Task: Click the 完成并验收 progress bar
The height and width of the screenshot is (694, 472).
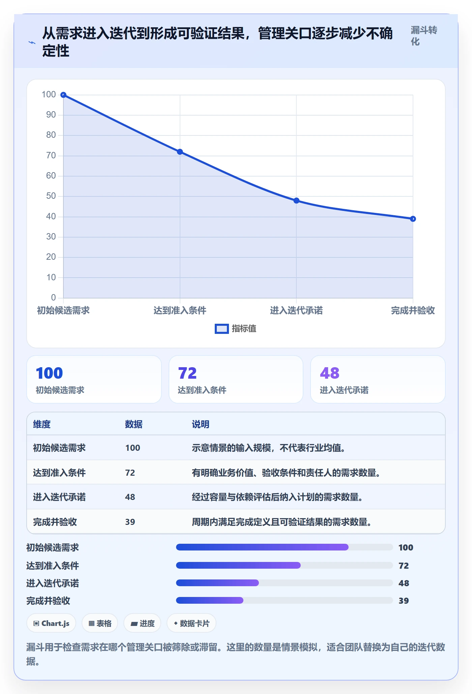Action: pyautogui.click(x=284, y=600)
